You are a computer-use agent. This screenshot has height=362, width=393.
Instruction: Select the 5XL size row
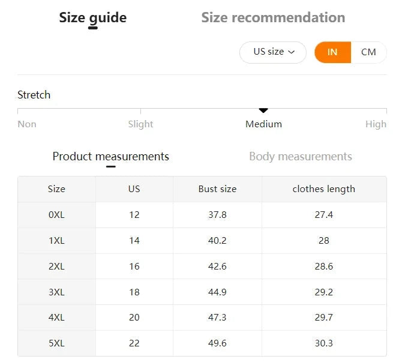click(56, 343)
